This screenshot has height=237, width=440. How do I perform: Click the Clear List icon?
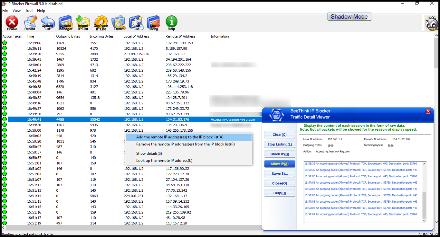tap(136, 23)
